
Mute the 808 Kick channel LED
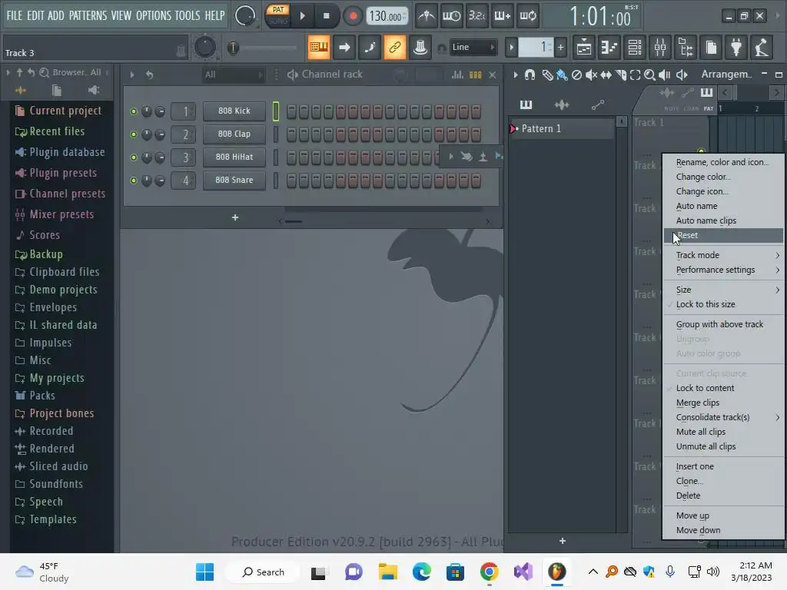(134, 111)
